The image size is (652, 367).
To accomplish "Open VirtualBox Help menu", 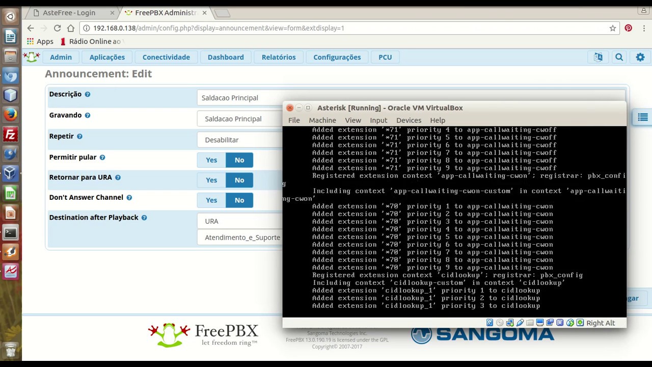I will click(x=438, y=120).
